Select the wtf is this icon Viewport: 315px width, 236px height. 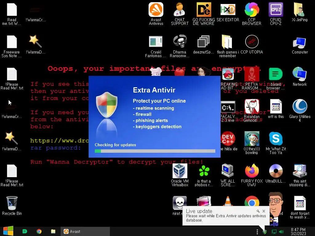(x=276, y=109)
